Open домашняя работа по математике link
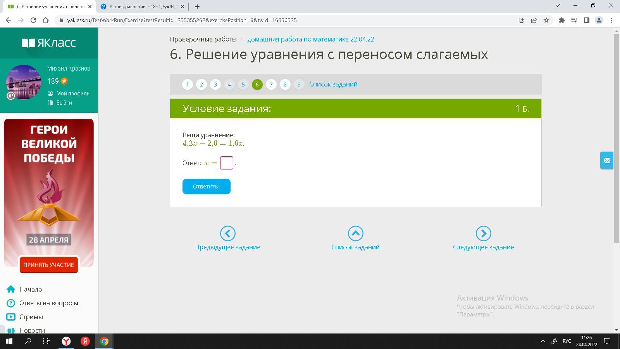 311,39
